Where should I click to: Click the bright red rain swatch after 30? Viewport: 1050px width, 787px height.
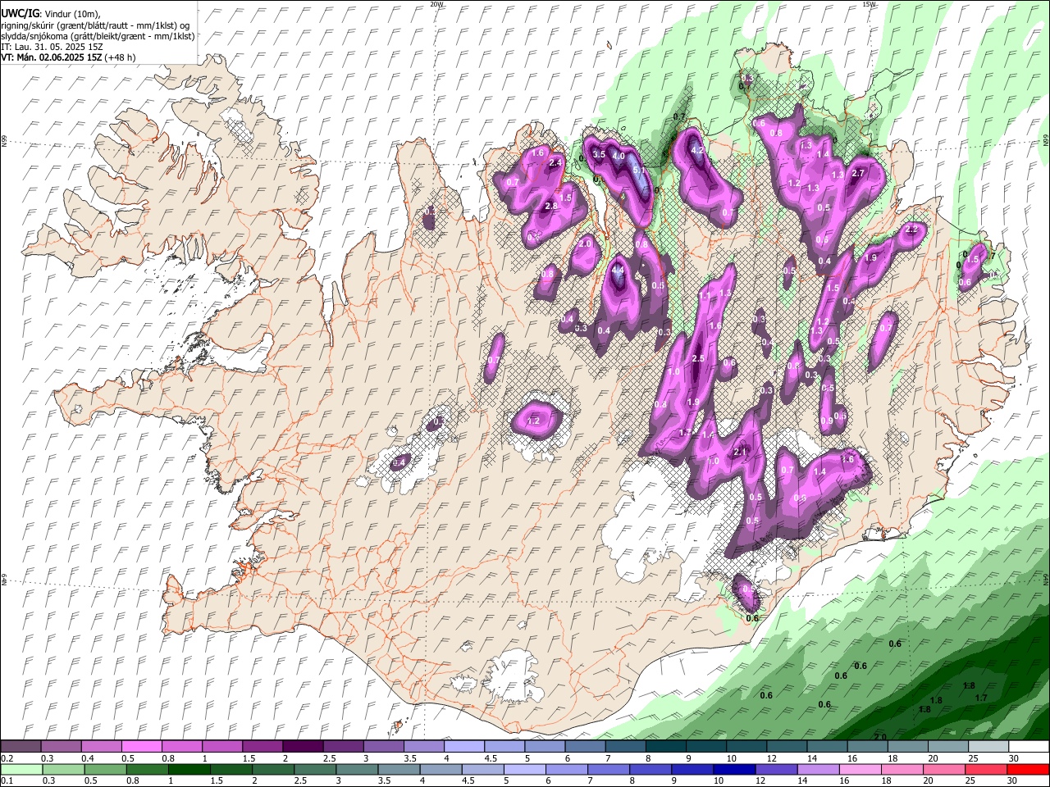(1028, 769)
